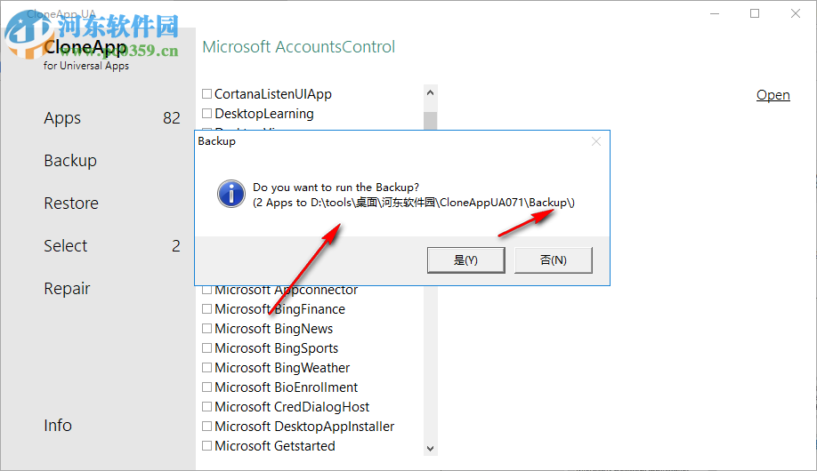Follow the Open link at top right
817x471 pixels.
coord(773,95)
